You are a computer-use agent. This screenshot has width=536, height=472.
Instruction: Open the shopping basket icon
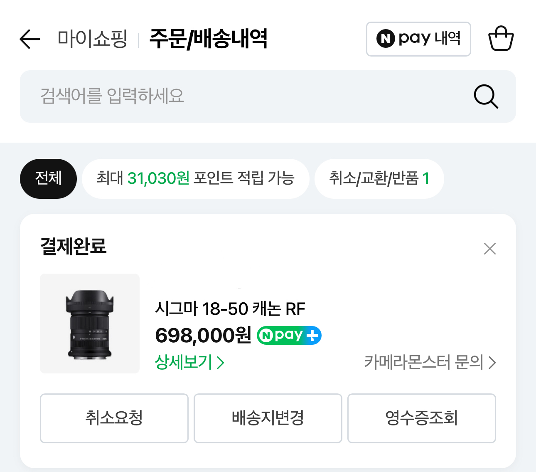point(501,39)
